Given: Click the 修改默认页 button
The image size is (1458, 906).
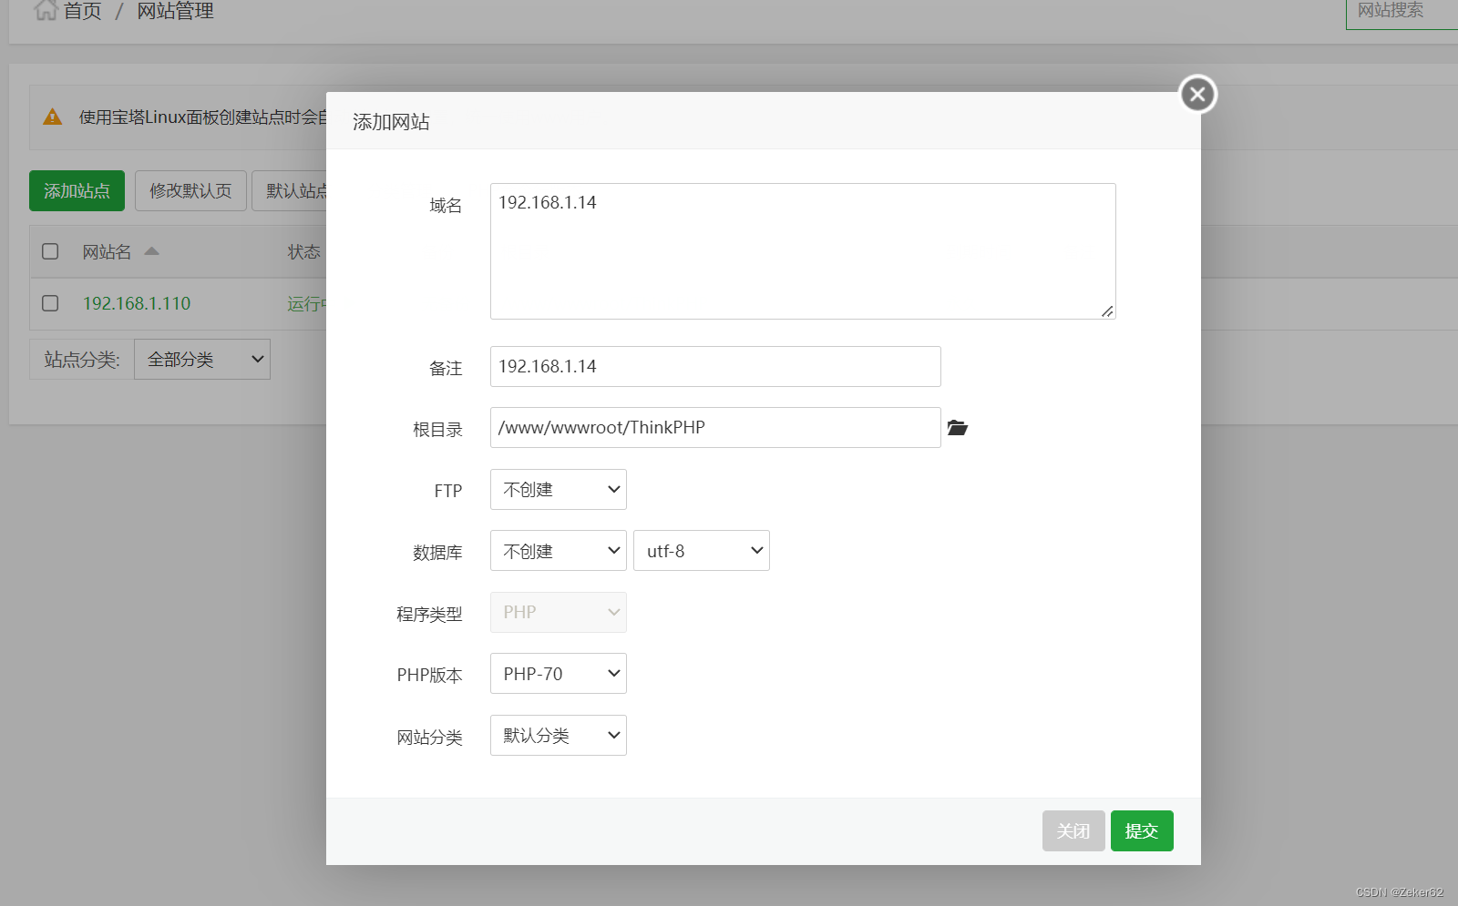Looking at the screenshot, I should (190, 191).
